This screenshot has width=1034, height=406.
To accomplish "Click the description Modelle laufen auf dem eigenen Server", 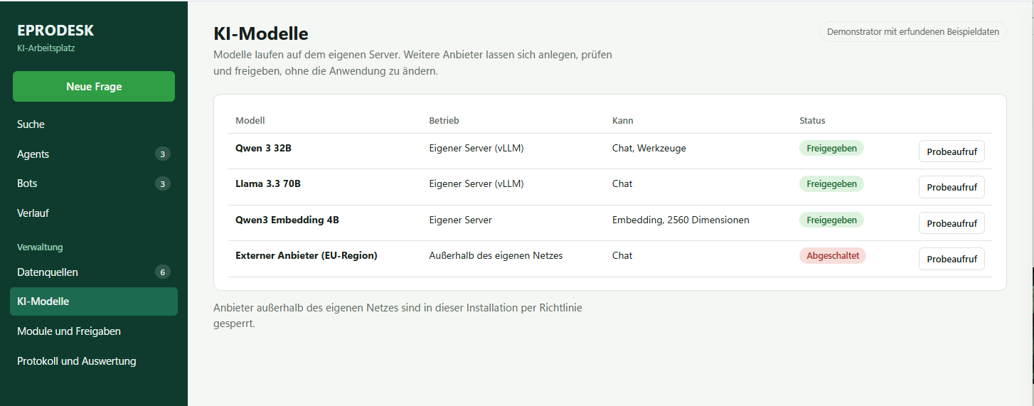I will [412, 63].
